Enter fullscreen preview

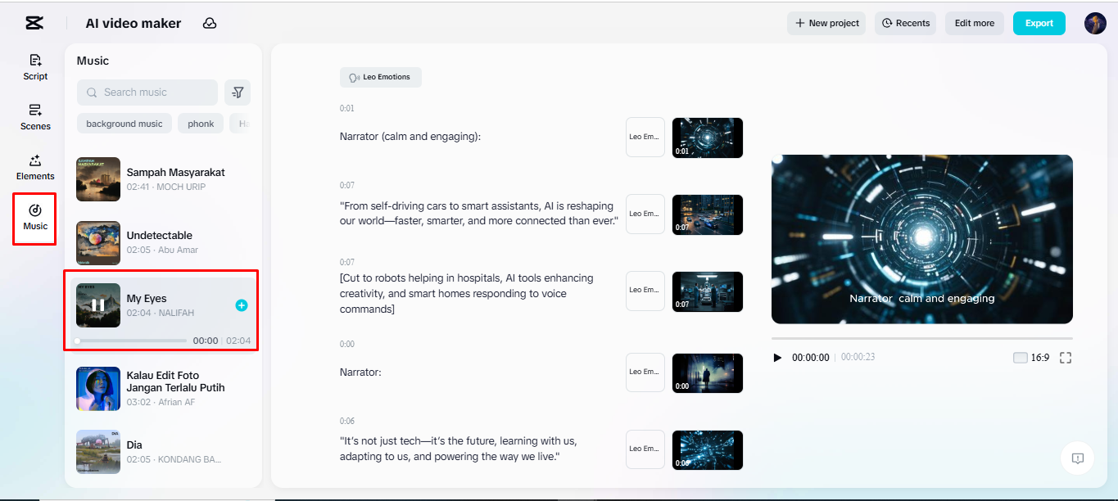pos(1066,358)
